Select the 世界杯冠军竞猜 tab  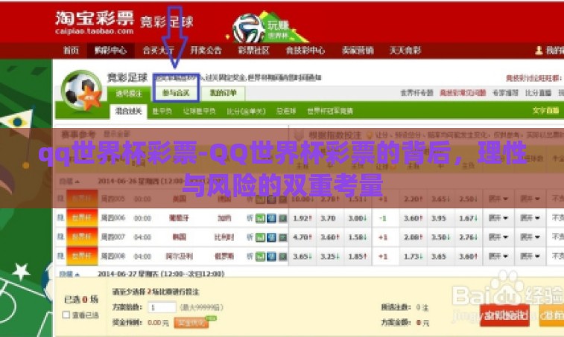(330, 112)
